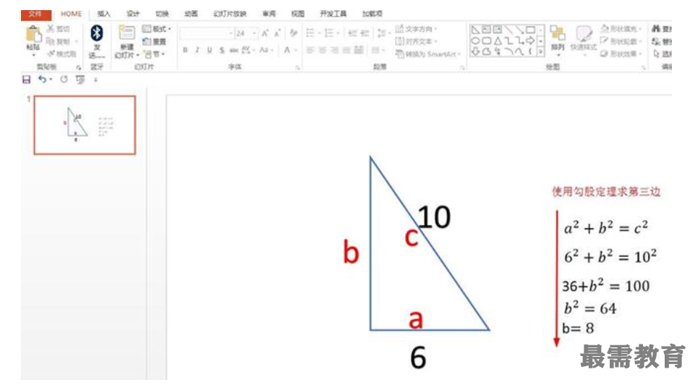This screenshot has height=385, width=690.
Task: Toggle align right paragraph button
Action: coord(335,50)
